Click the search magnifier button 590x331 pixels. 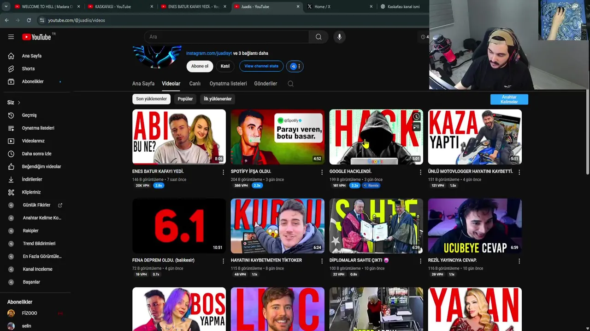pos(319,37)
